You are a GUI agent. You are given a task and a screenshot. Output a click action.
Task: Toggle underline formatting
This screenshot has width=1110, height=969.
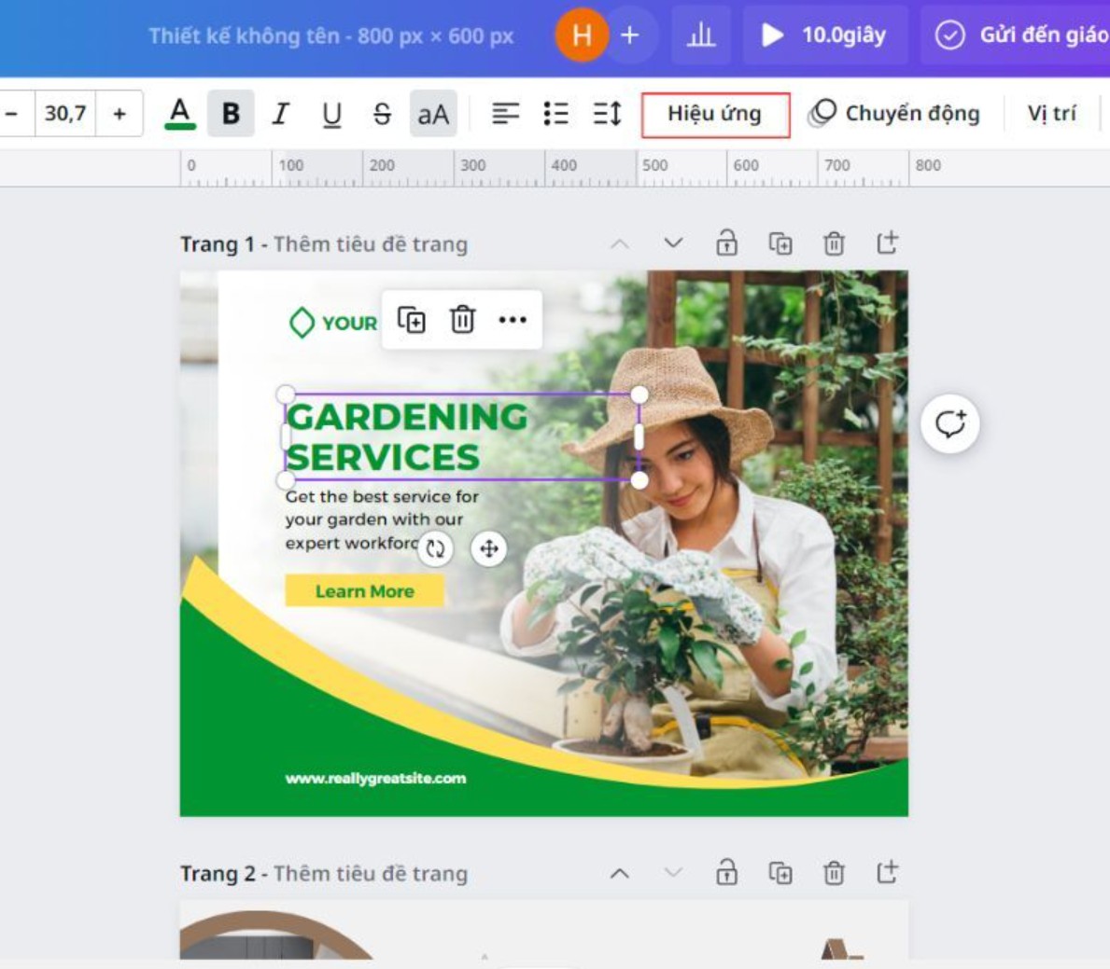tap(331, 114)
